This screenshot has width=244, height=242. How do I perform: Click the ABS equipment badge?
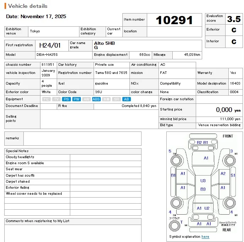coord(96,99)
